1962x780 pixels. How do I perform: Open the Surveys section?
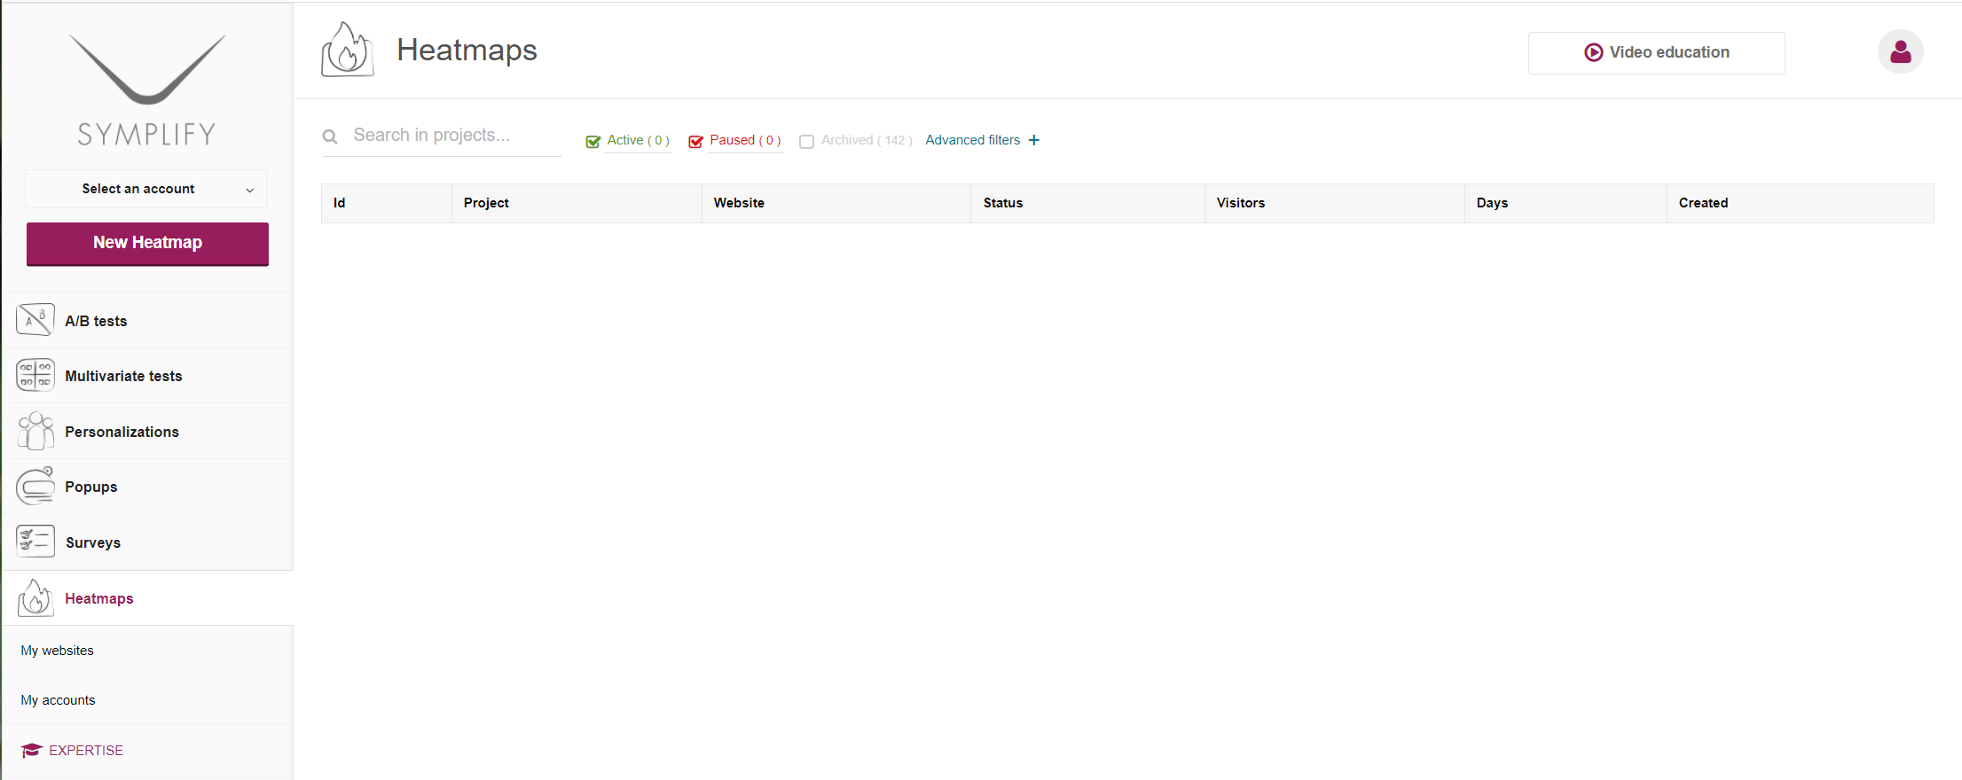93,542
